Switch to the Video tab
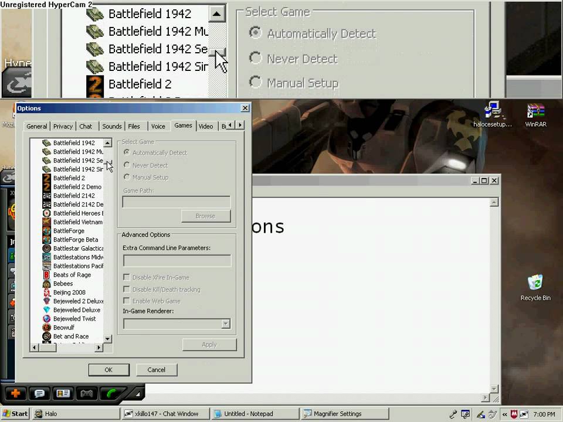Screen dimensions: 563x422 206,127
